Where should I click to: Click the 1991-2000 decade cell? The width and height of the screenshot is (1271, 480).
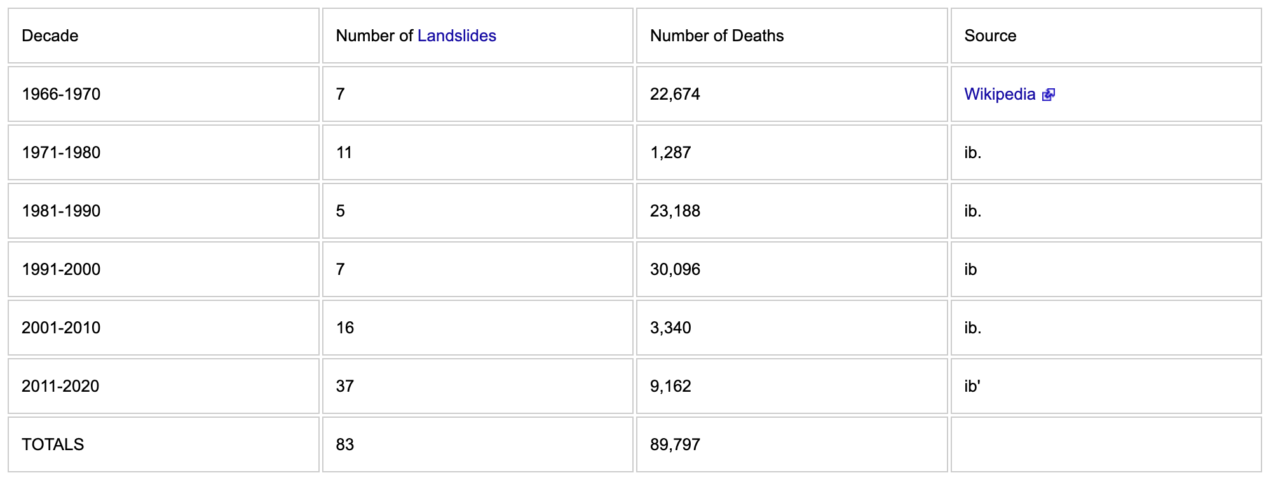click(x=163, y=269)
